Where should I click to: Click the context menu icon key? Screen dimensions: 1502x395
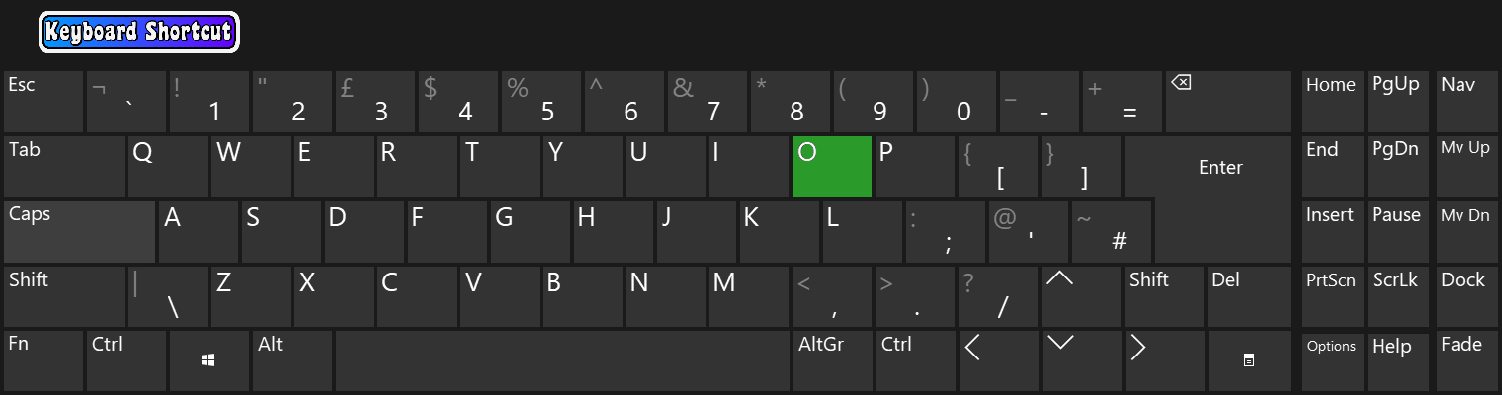coord(1249,361)
